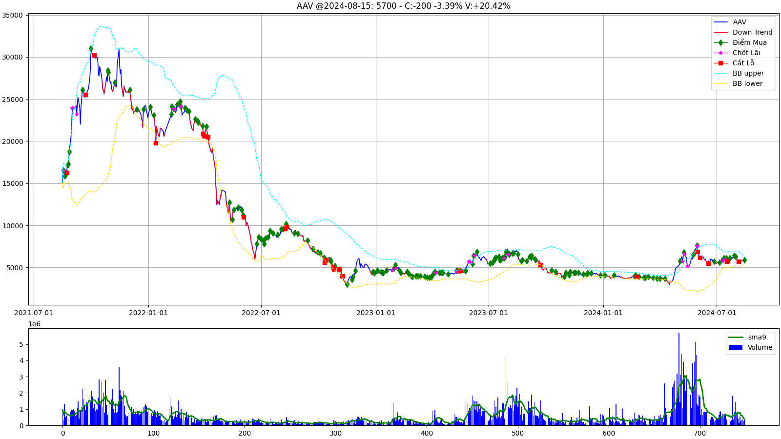Click the 2021-07-01 date label
Image resolution: width=781 pixels, height=439 pixels.
coord(34,313)
